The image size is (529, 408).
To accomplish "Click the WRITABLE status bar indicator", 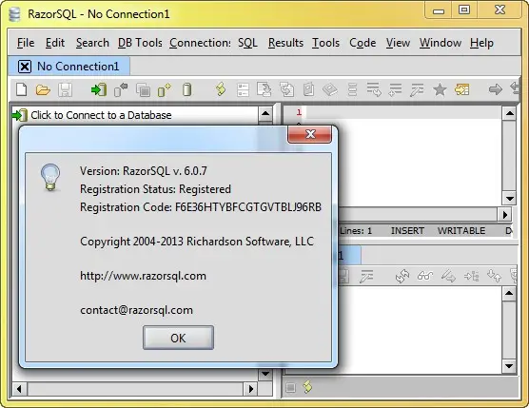I will (461, 231).
